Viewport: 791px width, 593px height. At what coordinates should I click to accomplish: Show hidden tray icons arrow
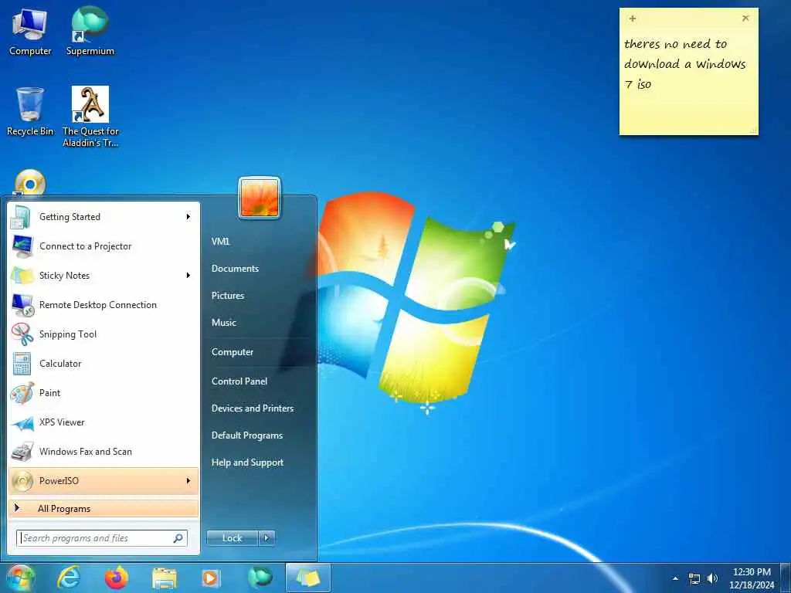(x=675, y=579)
